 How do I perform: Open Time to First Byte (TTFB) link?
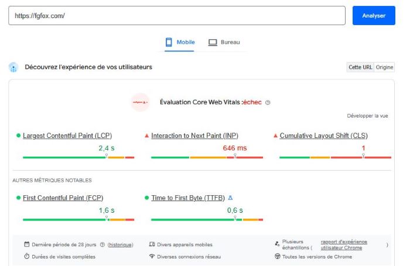point(188,198)
